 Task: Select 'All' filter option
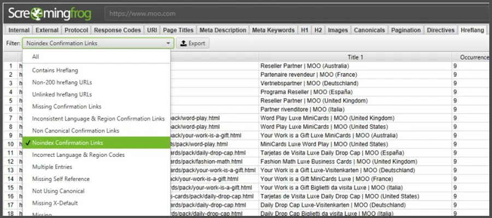click(36, 57)
